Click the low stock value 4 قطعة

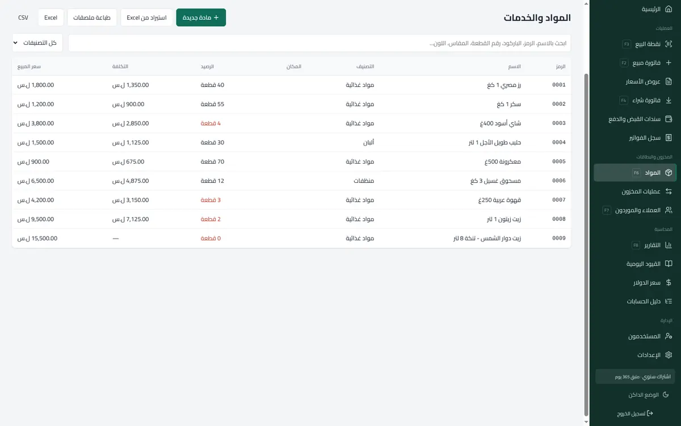[211, 123]
